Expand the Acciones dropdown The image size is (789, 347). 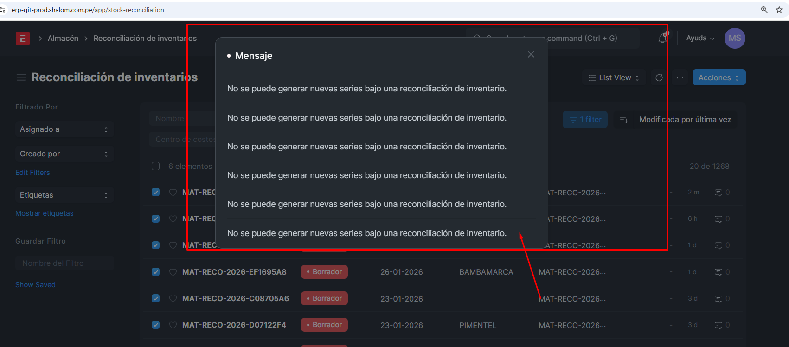click(x=718, y=77)
